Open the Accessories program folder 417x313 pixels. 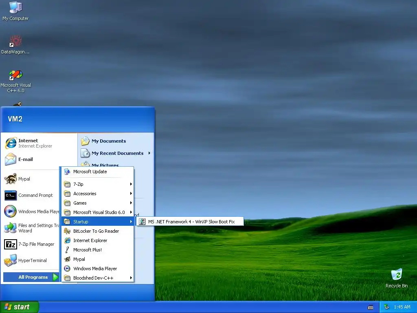(98, 194)
